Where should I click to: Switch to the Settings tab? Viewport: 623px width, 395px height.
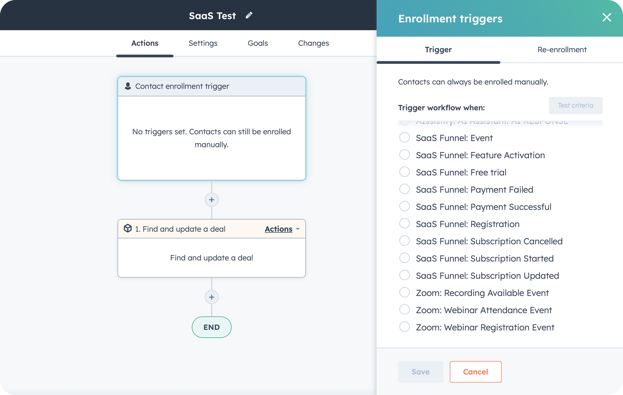pyautogui.click(x=202, y=43)
